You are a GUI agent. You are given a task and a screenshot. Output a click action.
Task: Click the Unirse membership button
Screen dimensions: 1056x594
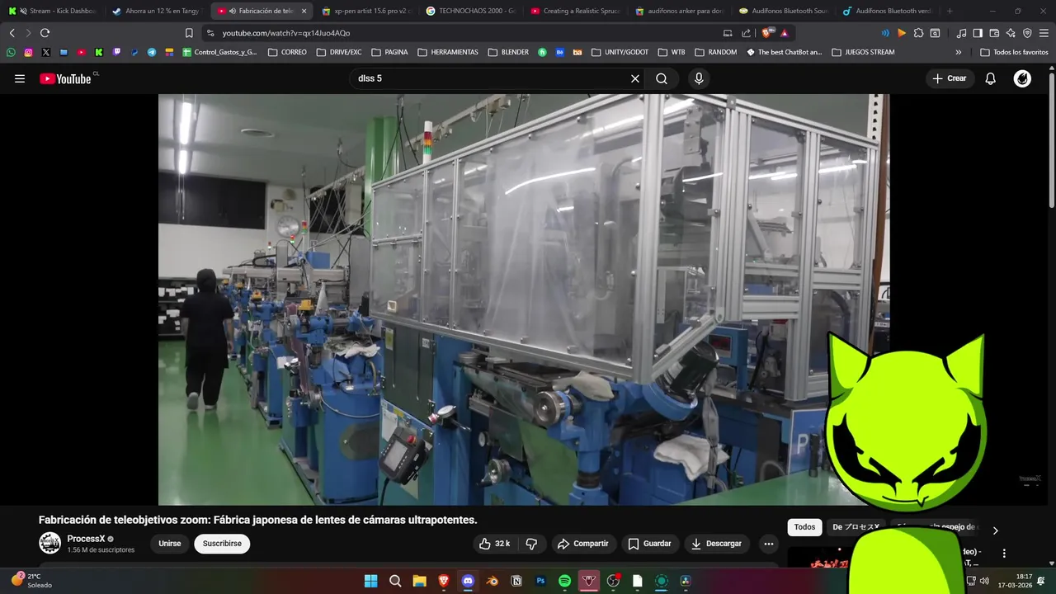coord(170,544)
